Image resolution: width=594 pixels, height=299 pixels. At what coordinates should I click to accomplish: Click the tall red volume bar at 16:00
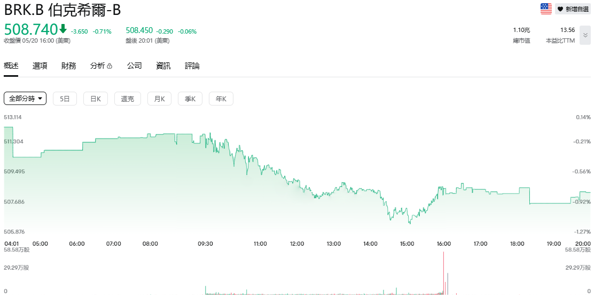coord(443,273)
